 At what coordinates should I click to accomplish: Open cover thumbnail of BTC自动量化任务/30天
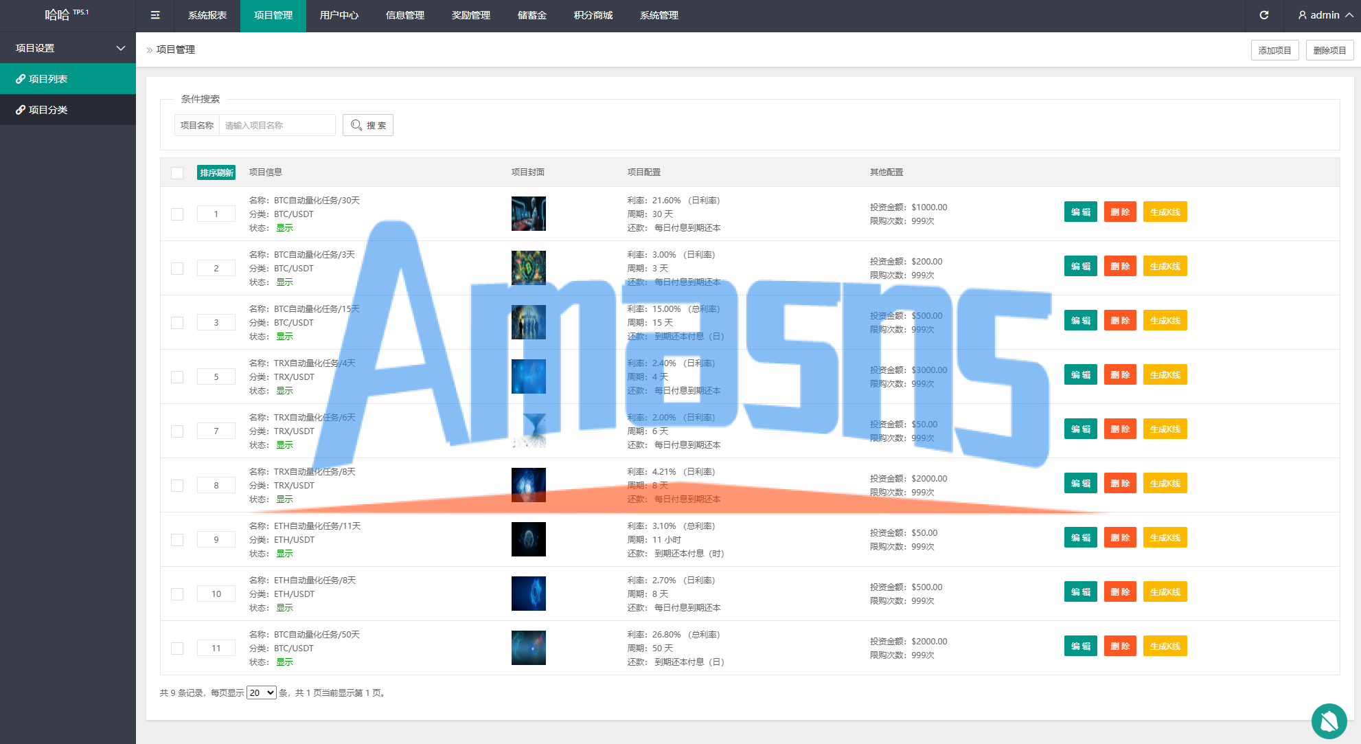pyautogui.click(x=528, y=214)
